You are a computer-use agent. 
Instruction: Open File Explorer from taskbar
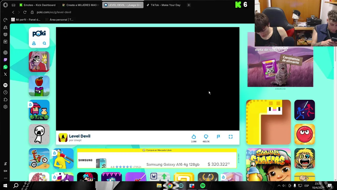pyautogui.click(x=159, y=186)
